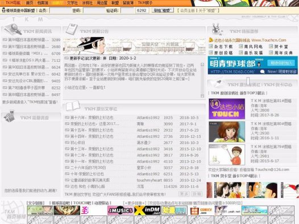Click the envelope icon on the 2680 news row
Viewport: 299px width, 224px height.
click(x=5, y=47)
